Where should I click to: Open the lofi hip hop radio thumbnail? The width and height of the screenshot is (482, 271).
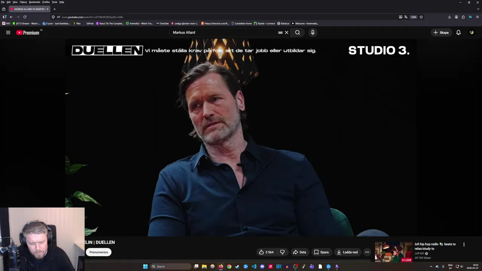click(x=394, y=251)
